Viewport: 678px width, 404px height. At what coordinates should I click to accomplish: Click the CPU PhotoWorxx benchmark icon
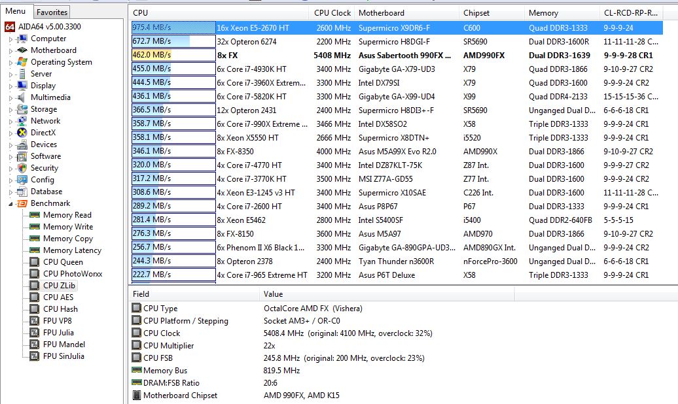click(x=35, y=274)
